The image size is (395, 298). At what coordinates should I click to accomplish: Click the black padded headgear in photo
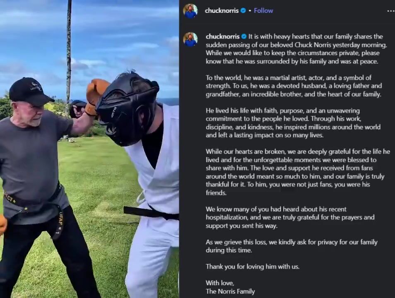click(127, 108)
